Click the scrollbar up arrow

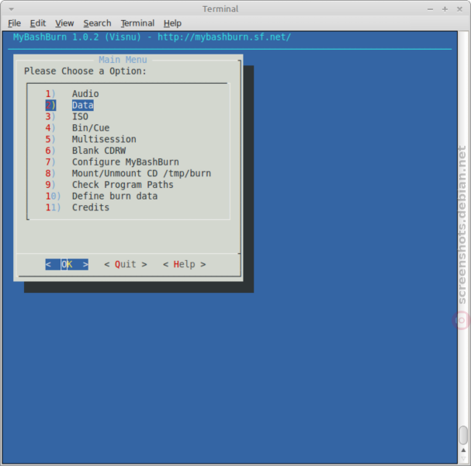463,450
